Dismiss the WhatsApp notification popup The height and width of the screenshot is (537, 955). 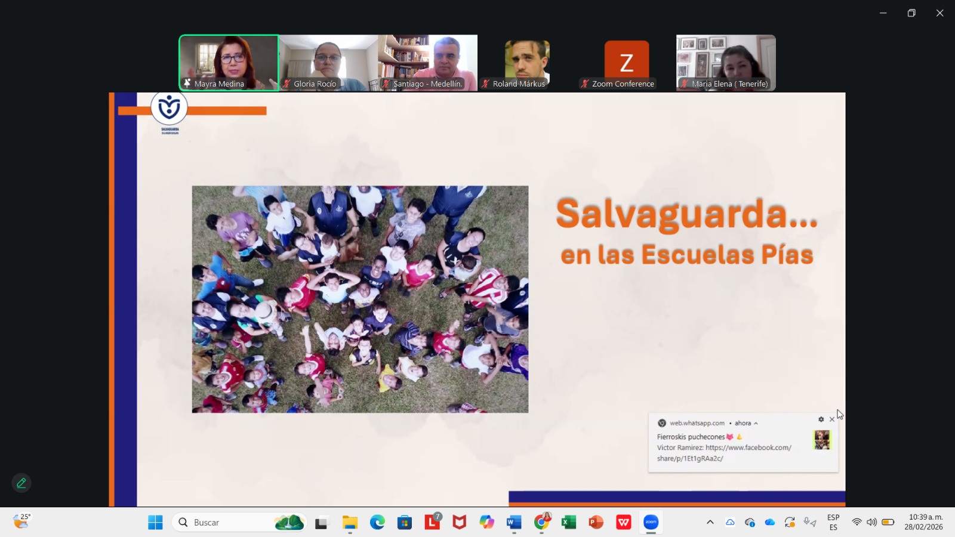pyautogui.click(x=832, y=419)
